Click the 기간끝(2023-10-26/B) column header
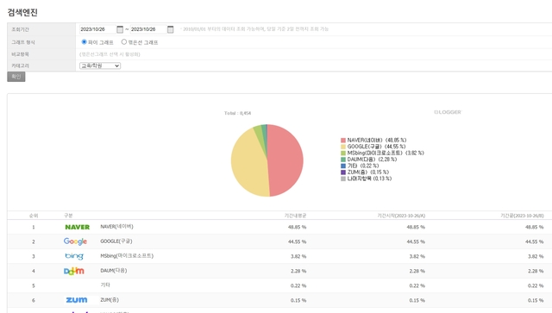 coord(522,216)
